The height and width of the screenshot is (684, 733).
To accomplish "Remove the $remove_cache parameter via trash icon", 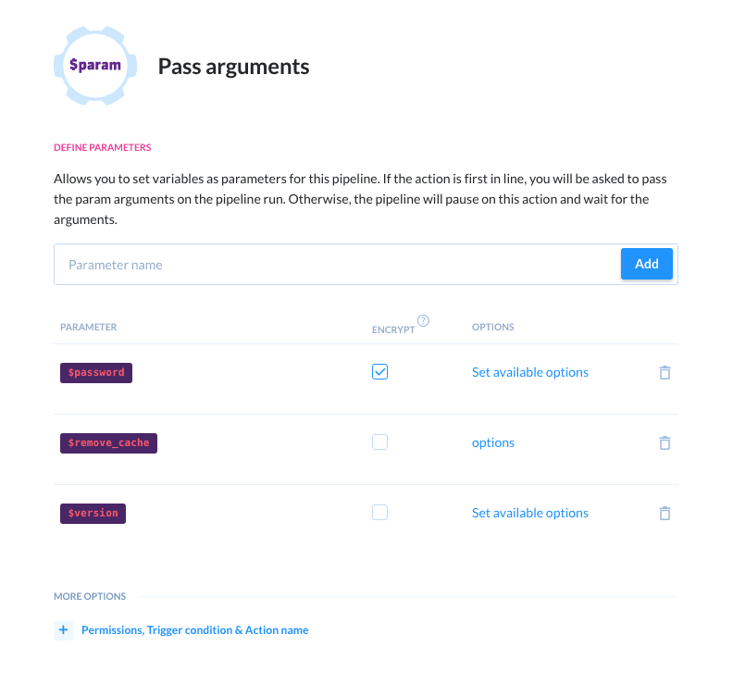I will pos(664,442).
